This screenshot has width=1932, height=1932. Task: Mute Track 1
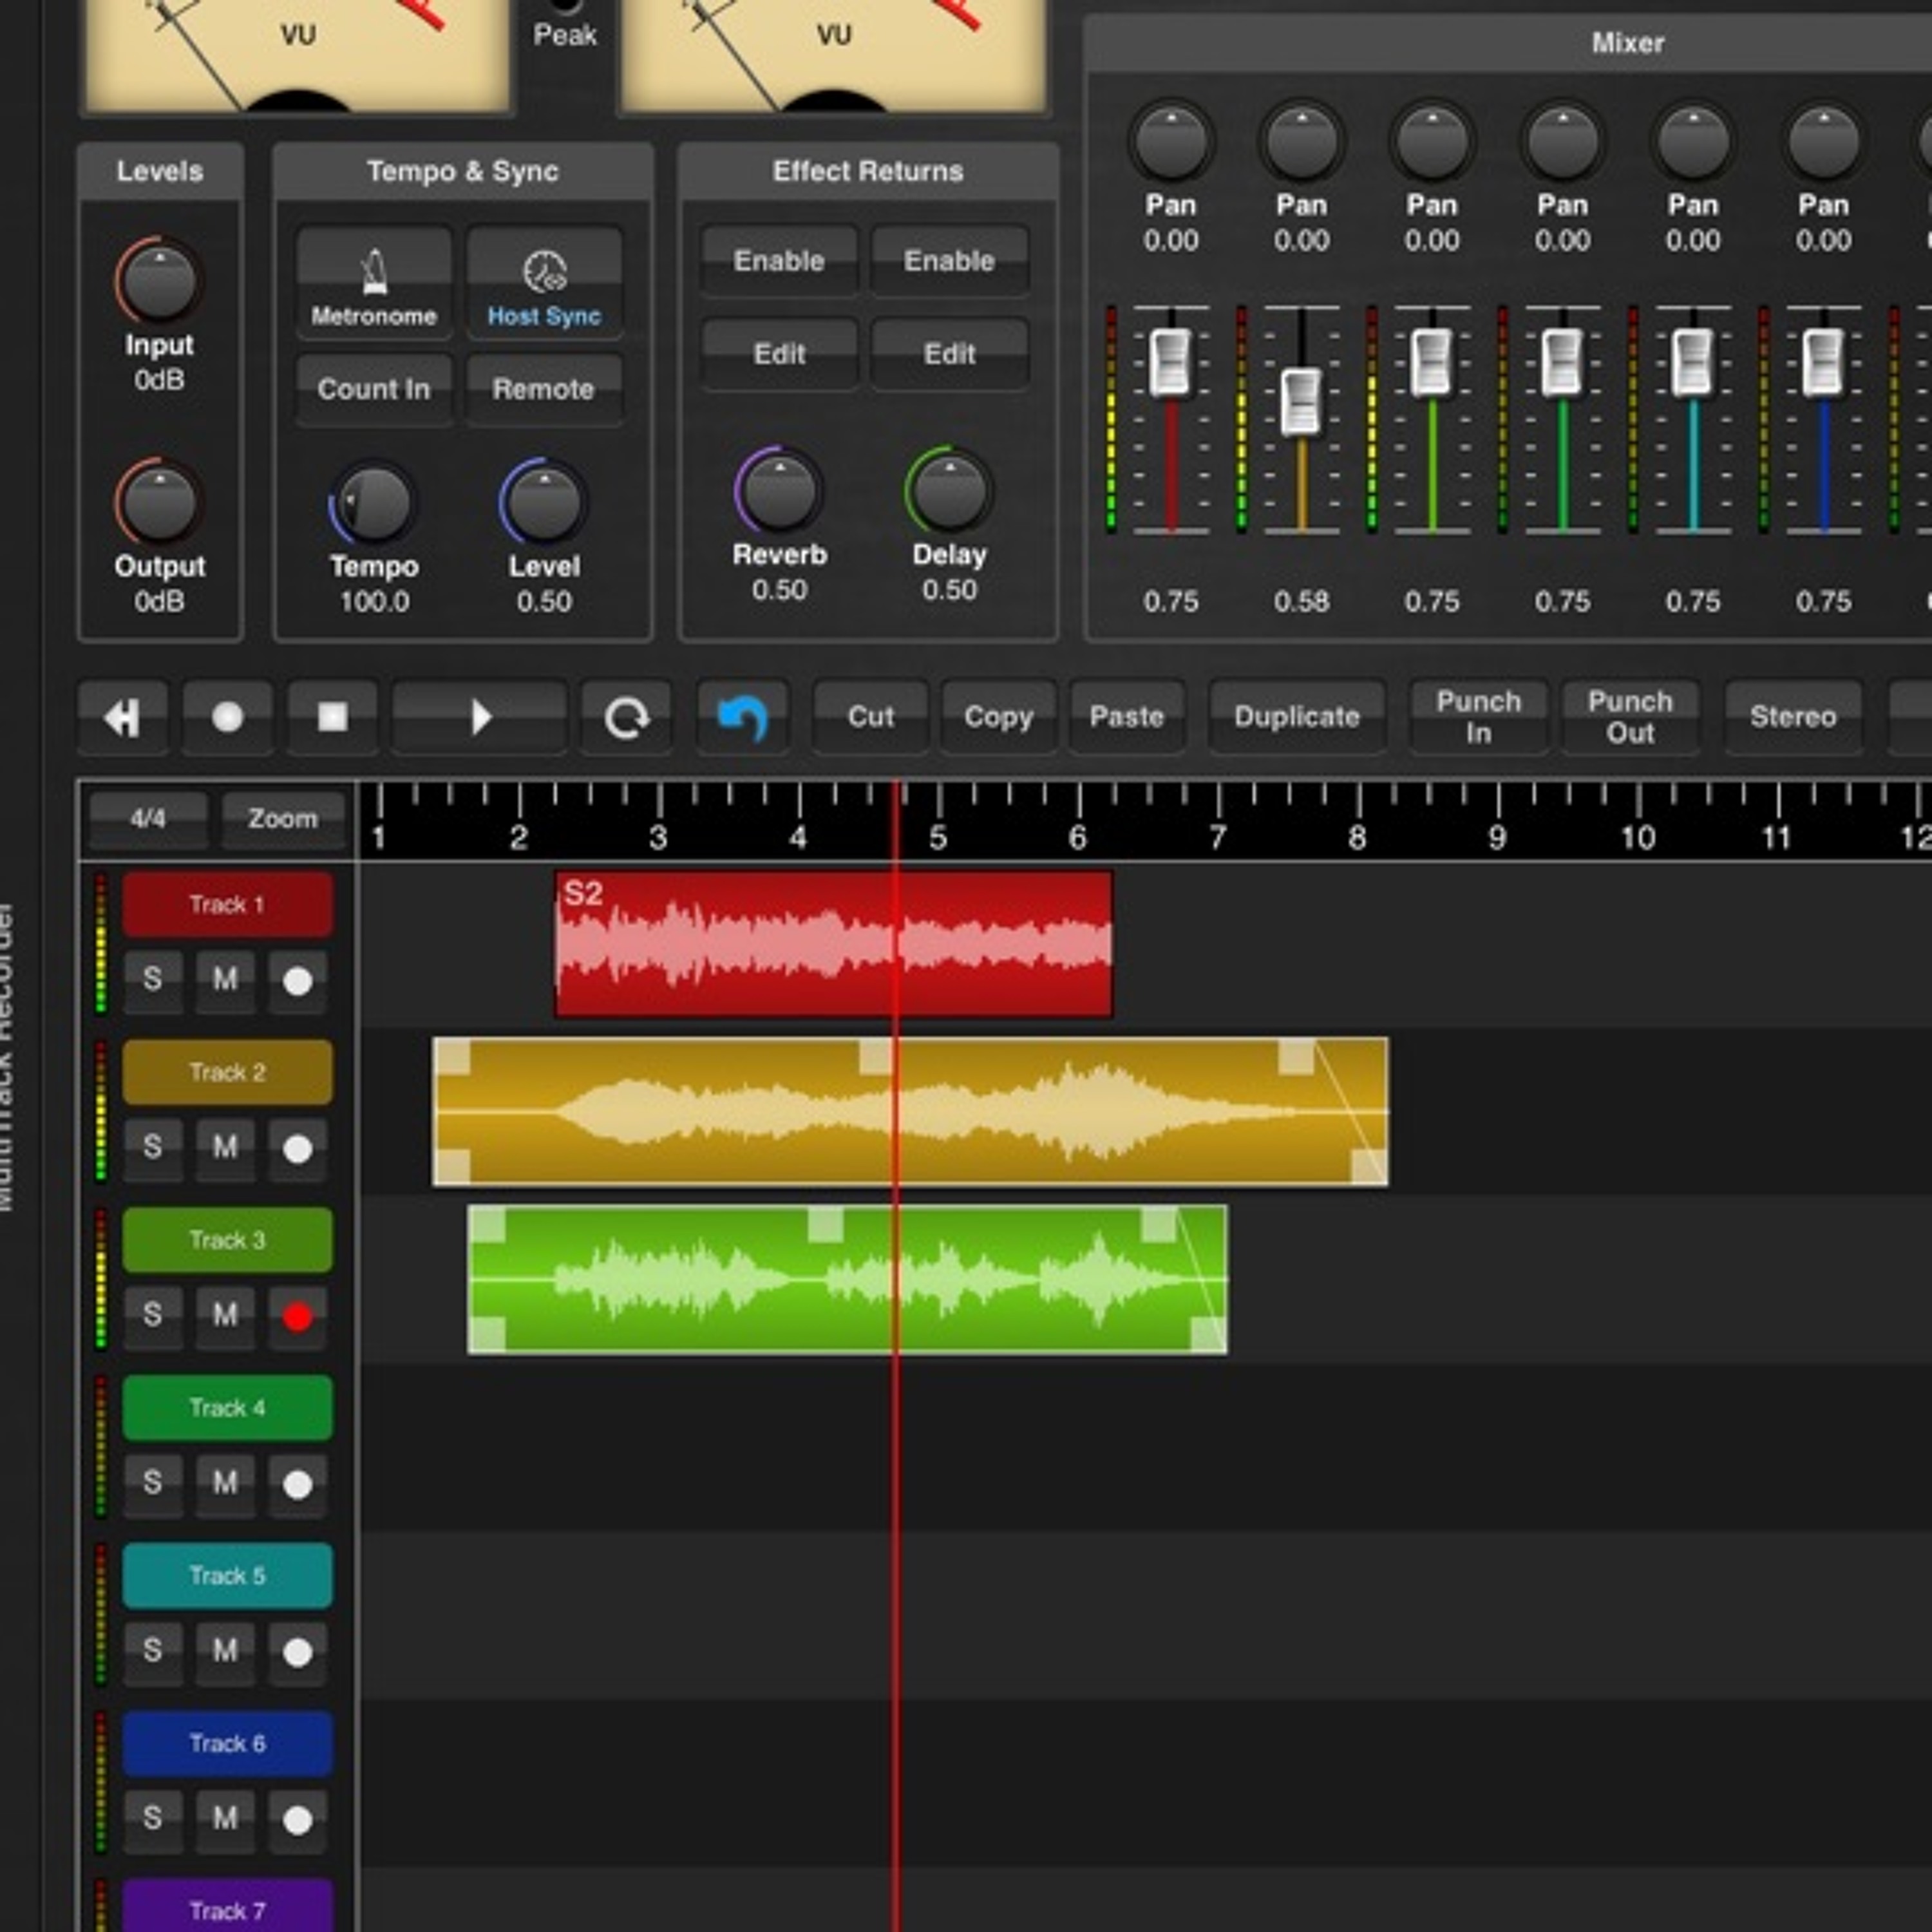pos(225,980)
